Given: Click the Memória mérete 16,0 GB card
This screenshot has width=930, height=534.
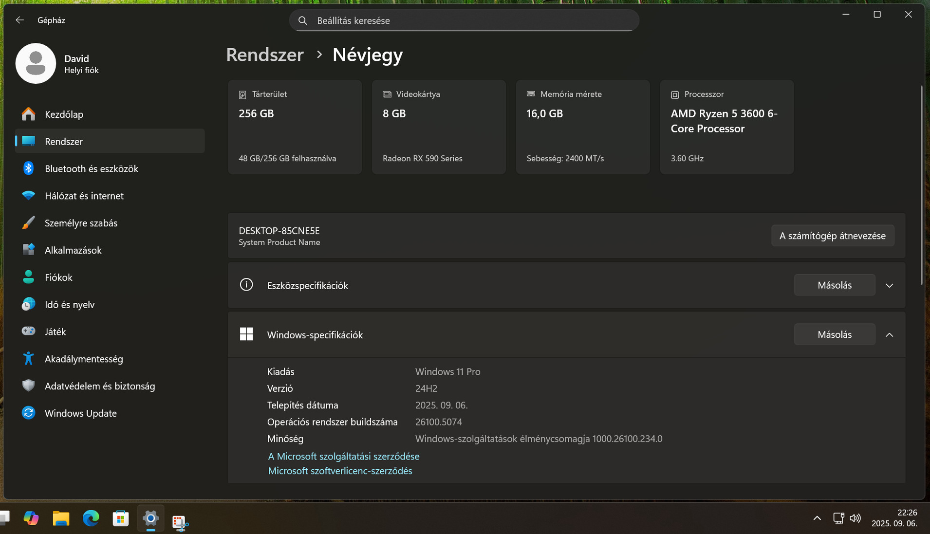Looking at the screenshot, I should [583, 127].
